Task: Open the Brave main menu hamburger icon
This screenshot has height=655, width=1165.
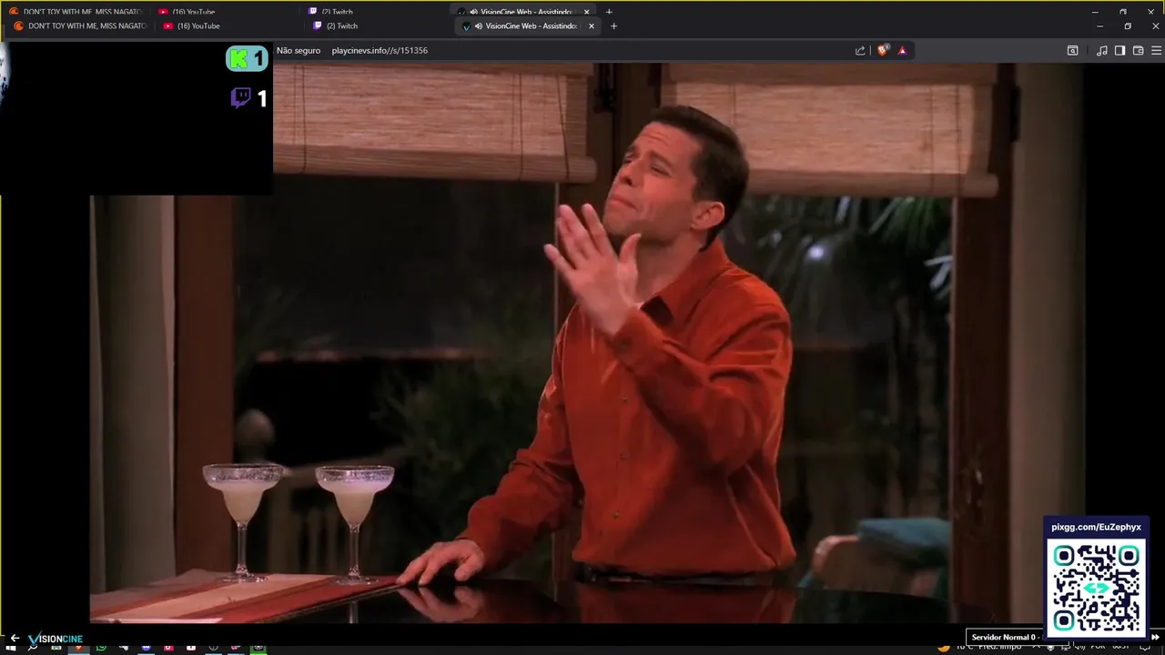Action: tap(1156, 51)
